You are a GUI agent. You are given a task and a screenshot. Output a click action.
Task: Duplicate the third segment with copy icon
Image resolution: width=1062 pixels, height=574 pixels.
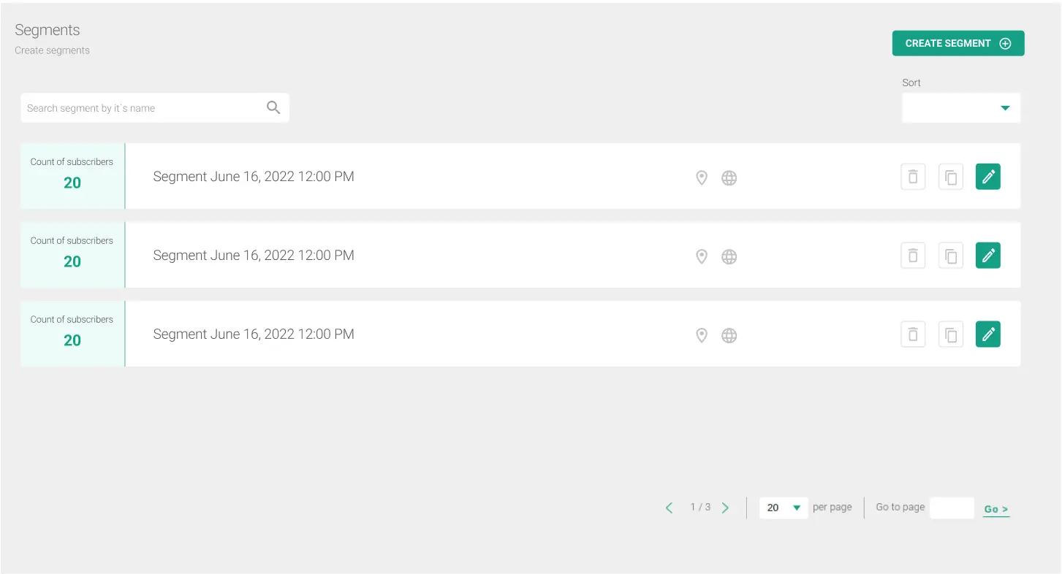pyautogui.click(x=951, y=334)
